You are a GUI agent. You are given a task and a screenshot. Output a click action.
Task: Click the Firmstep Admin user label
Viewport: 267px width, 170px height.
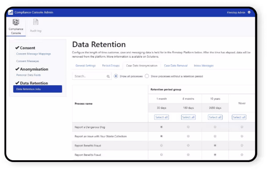236,12
